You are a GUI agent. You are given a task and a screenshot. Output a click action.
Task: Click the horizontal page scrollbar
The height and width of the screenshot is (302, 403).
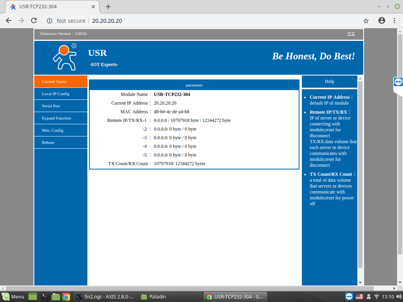click(x=190, y=288)
